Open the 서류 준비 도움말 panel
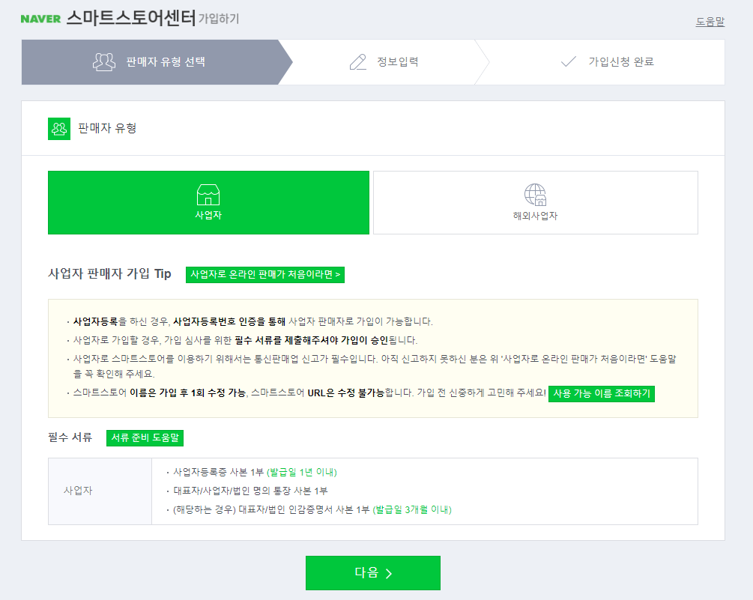This screenshot has height=600, width=753. [x=145, y=438]
